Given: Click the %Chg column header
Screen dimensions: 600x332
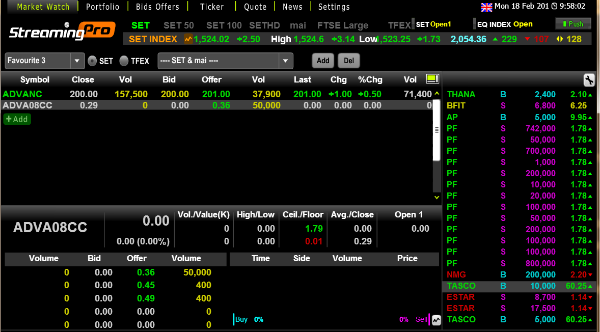Looking at the screenshot, I should pyautogui.click(x=370, y=79).
